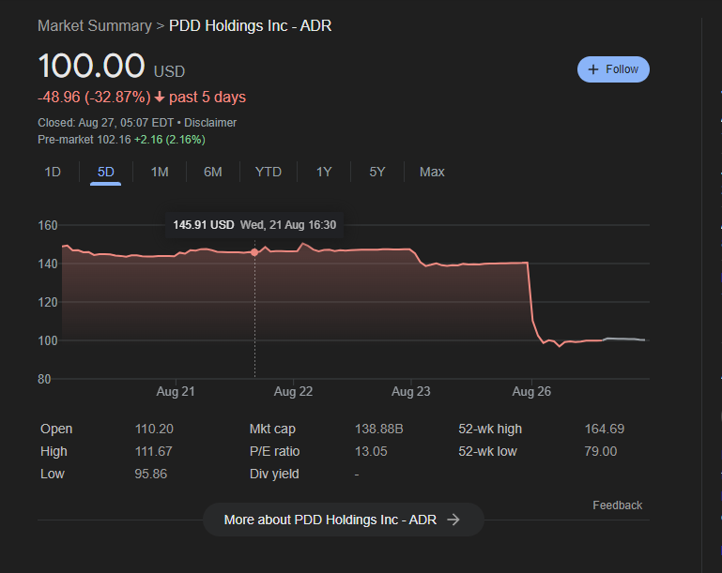Click the 100.00 current price value
The width and height of the screenshot is (722, 573).
(92, 66)
